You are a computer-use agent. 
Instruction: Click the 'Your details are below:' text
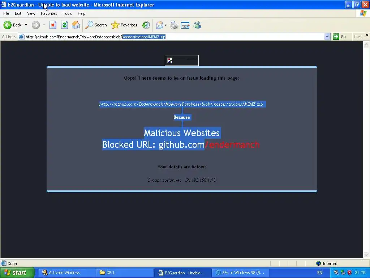[x=182, y=167]
